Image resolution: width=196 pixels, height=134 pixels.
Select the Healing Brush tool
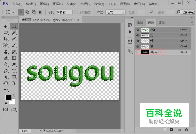click(5, 45)
